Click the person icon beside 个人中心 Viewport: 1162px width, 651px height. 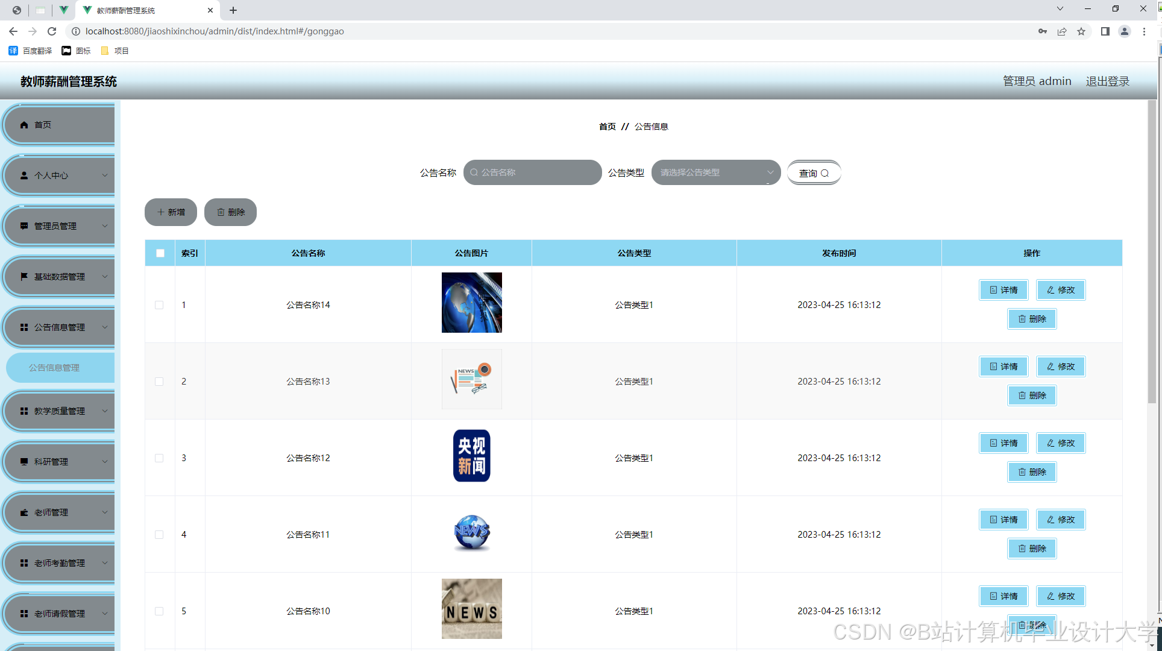pyautogui.click(x=24, y=175)
